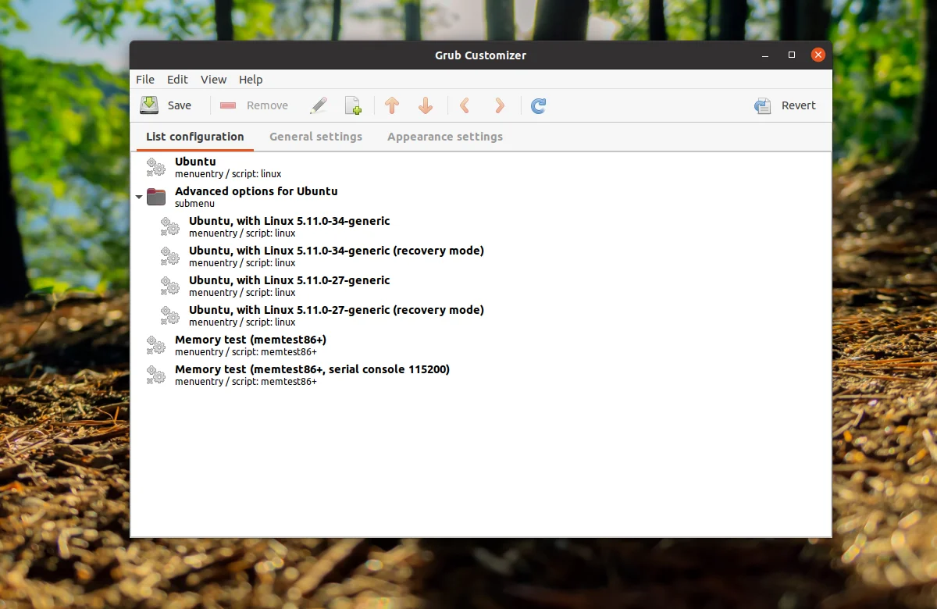Open the View menu
Viewport: 937px width, 609px height.
click(x=213, y=80)
